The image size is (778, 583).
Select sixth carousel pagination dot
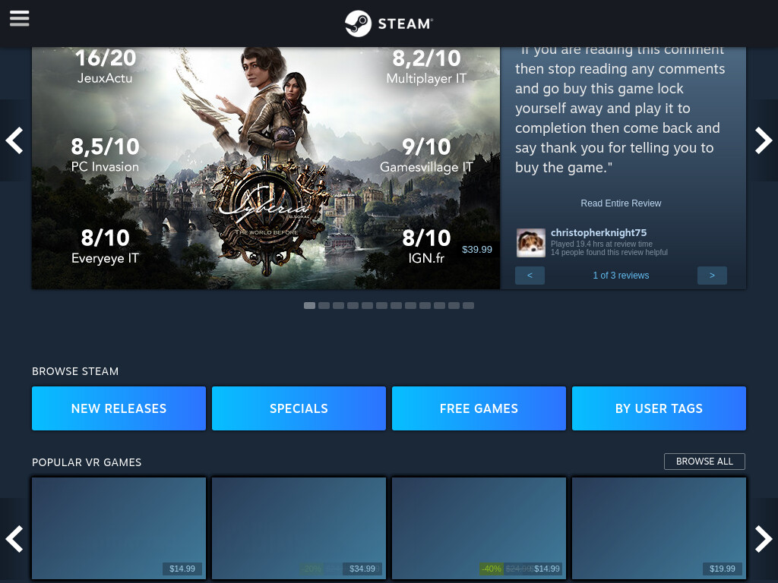click(381, 305)
